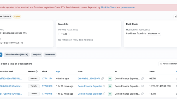Copy From address in block 17740980 row
The width and height of the screenshot is (177, 99).
[x=104, y=86]
